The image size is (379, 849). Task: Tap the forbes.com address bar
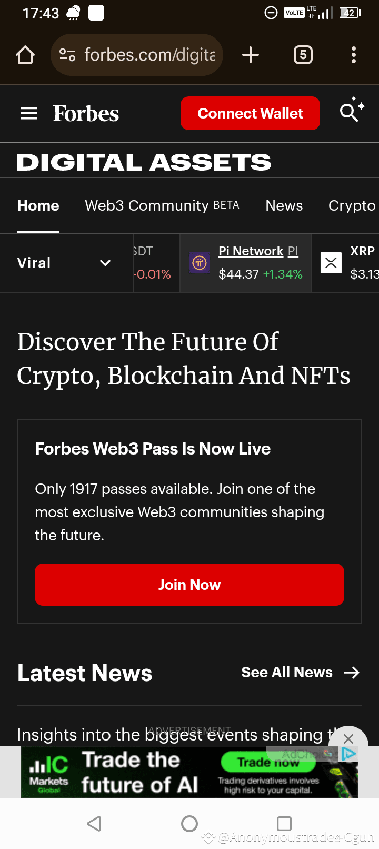pyautogui.click(x=137, y=55)
